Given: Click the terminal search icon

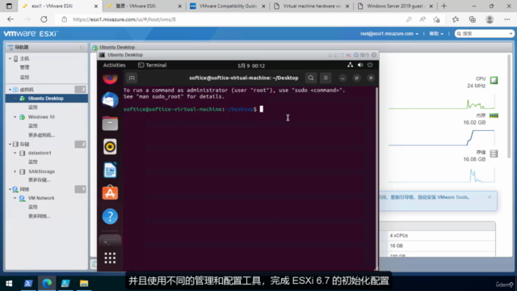Looking at the screenshot, I should 310,78.
